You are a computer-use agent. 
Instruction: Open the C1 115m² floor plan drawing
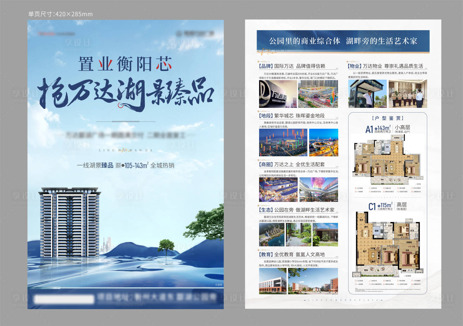[x=388, y=244]
